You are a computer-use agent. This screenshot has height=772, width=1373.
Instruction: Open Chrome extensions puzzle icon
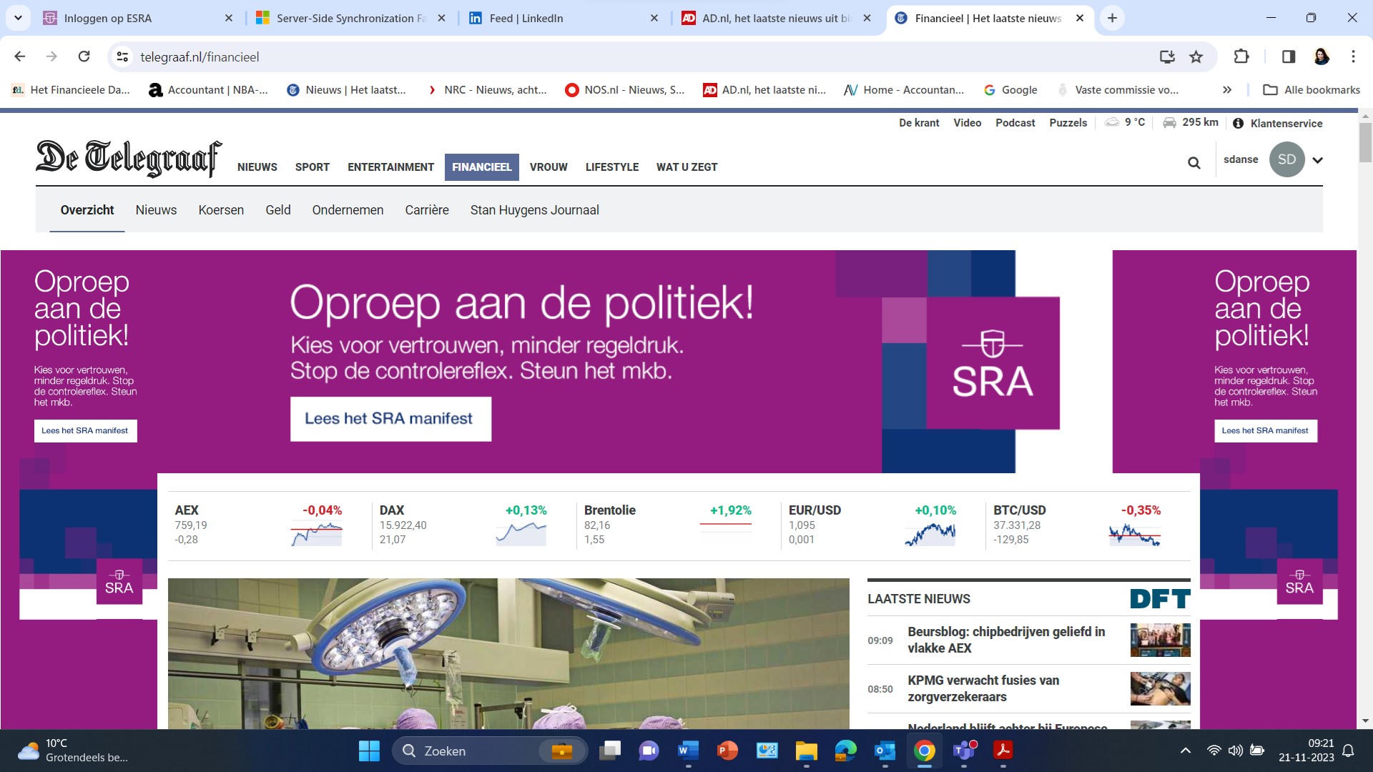tap(1241, 56)
